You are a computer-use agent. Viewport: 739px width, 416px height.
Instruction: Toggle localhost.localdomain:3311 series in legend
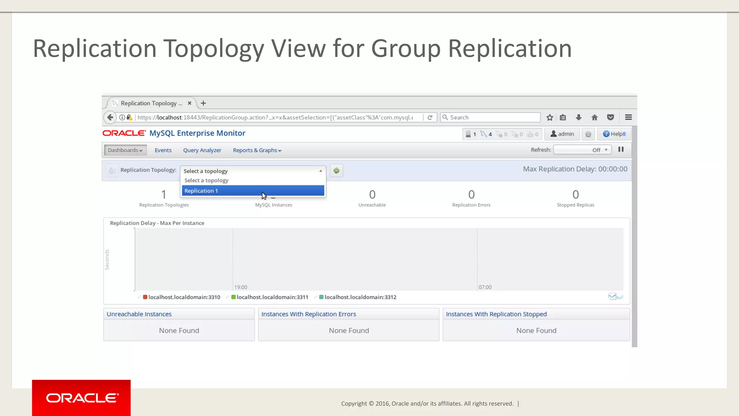(x=269, y=297)
